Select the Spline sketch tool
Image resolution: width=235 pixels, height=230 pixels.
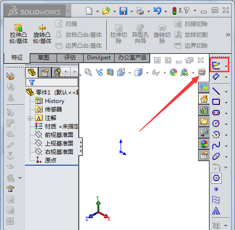(216, 145)
